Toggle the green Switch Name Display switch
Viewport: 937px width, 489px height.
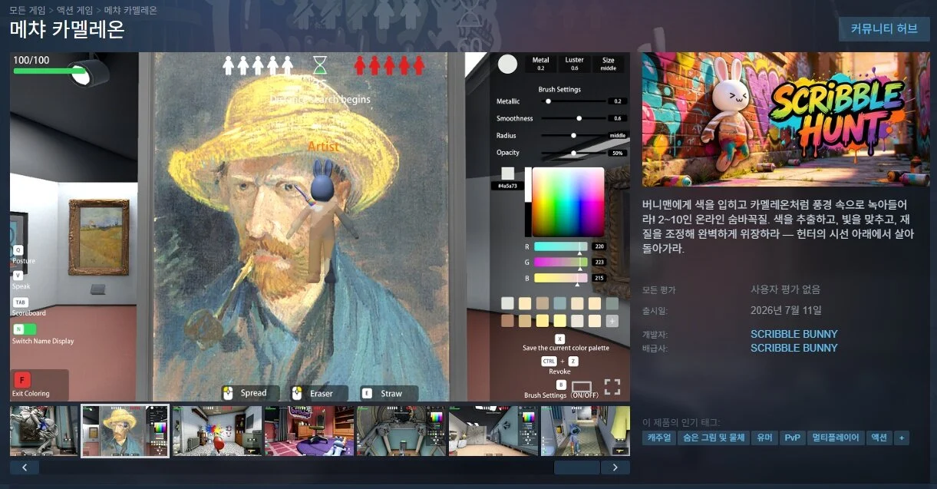(24, 329)
